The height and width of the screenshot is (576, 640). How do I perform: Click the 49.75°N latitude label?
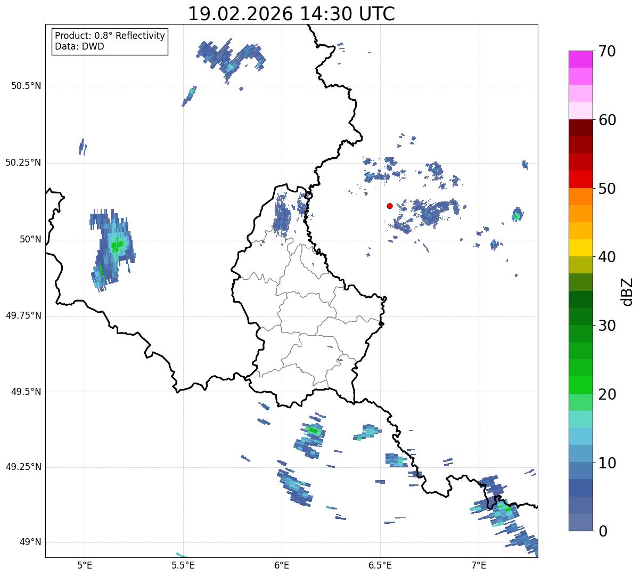[23, 315]
